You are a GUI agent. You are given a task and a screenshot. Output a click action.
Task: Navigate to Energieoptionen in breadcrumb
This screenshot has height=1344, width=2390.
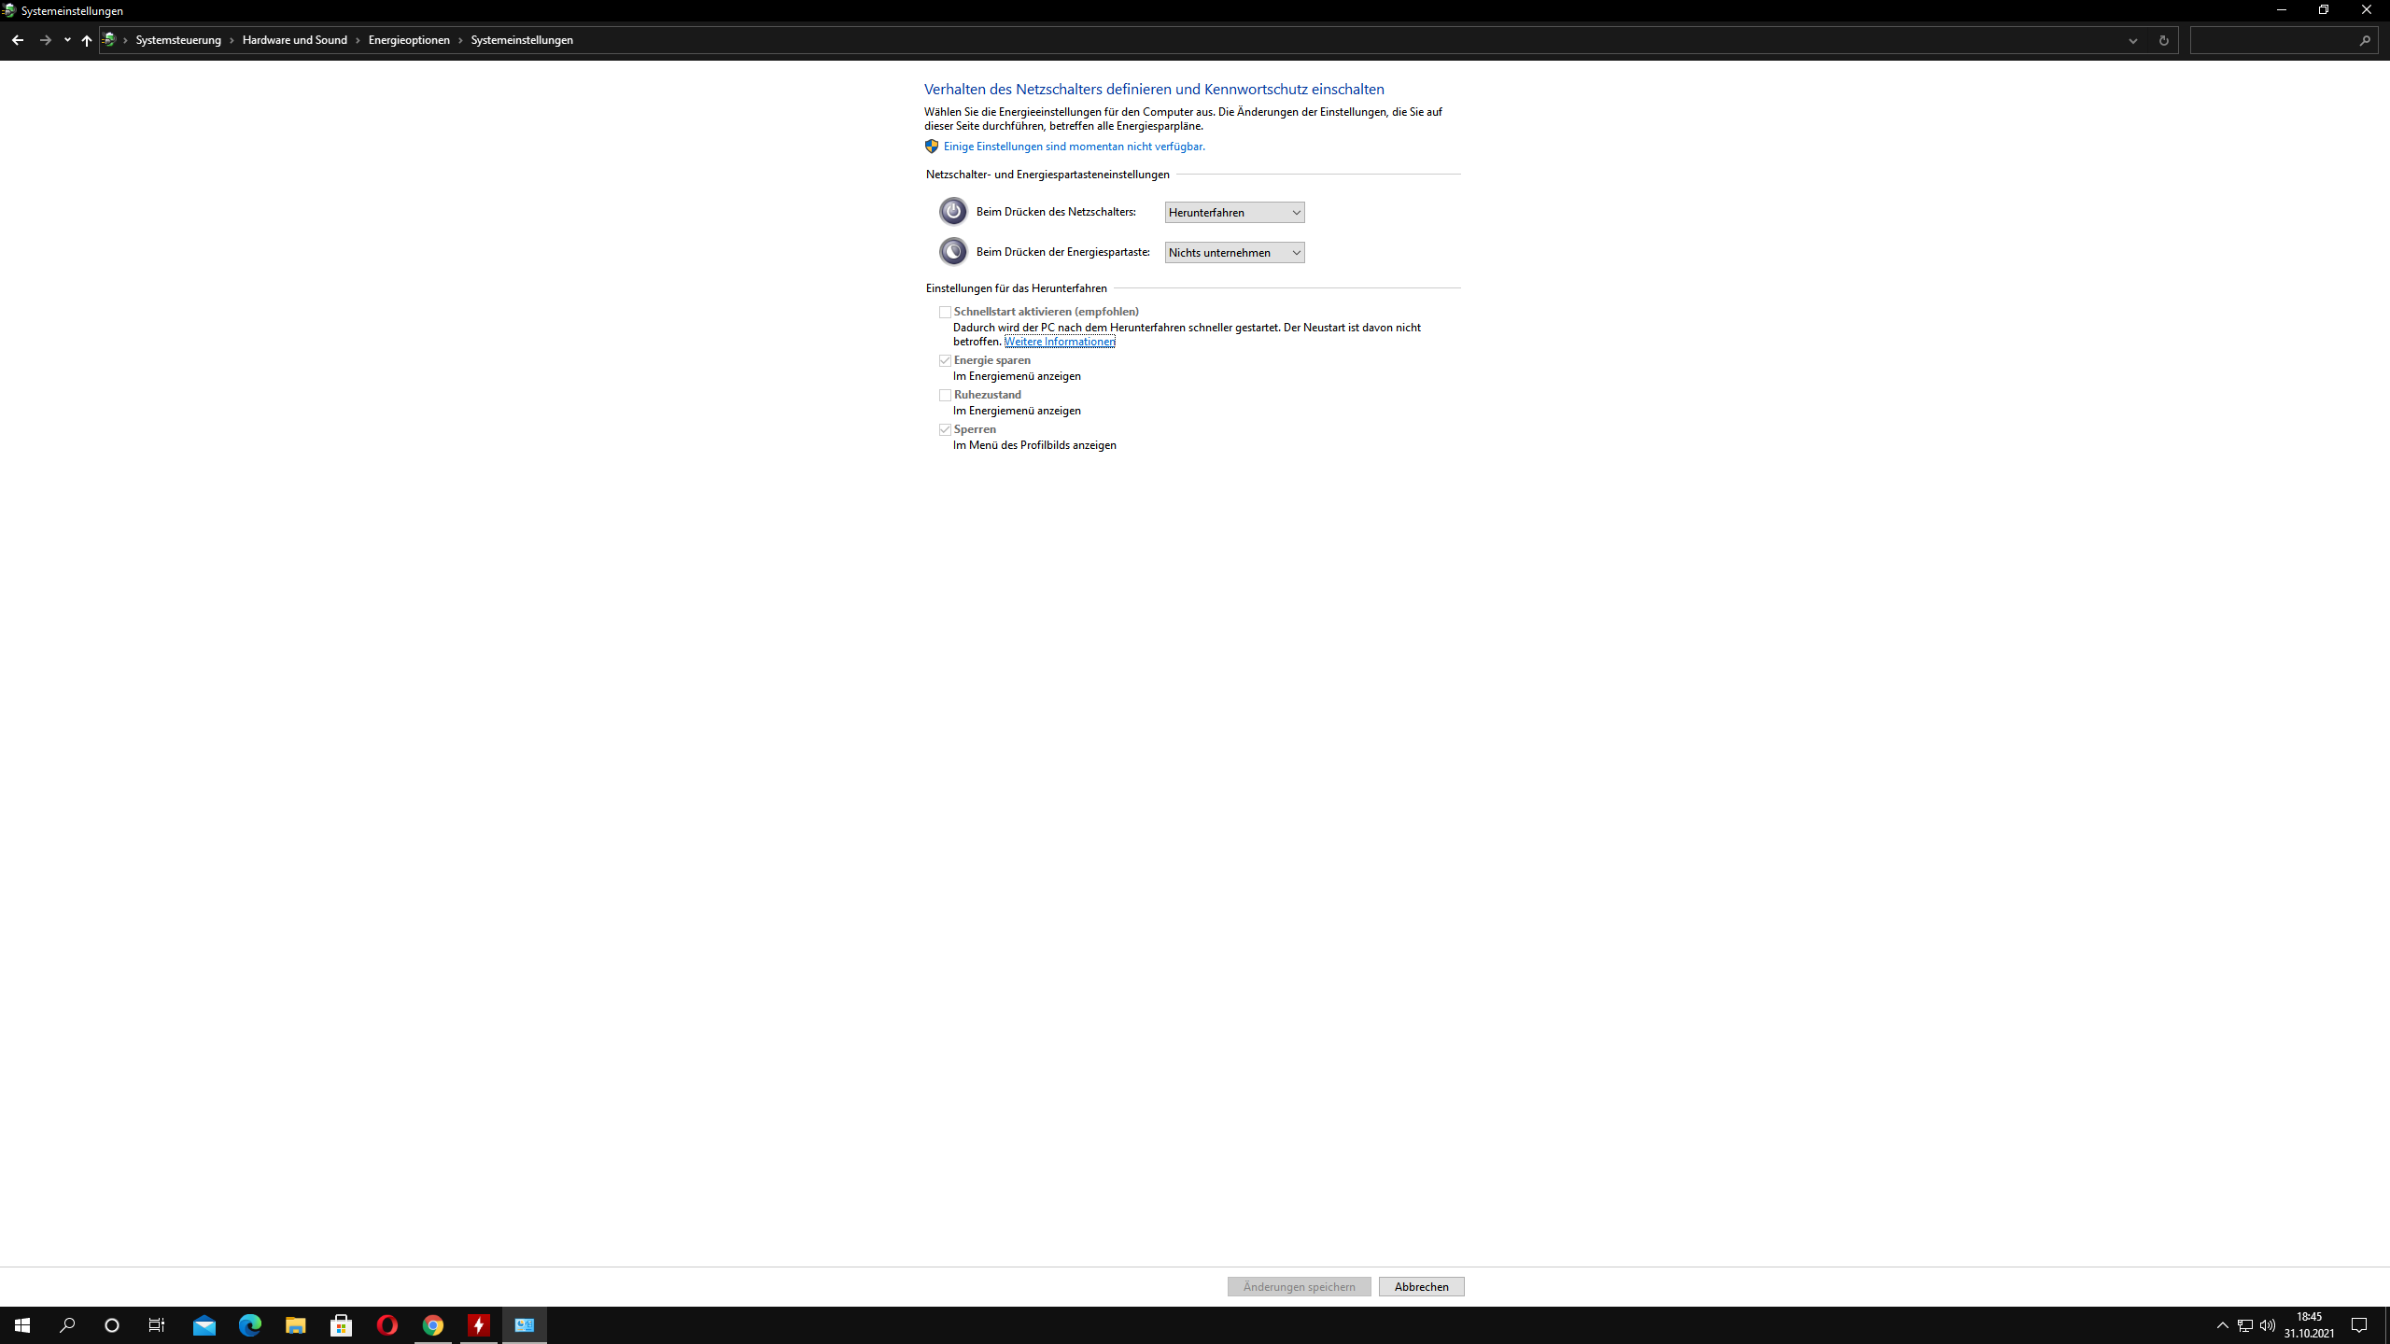point(409,40)
